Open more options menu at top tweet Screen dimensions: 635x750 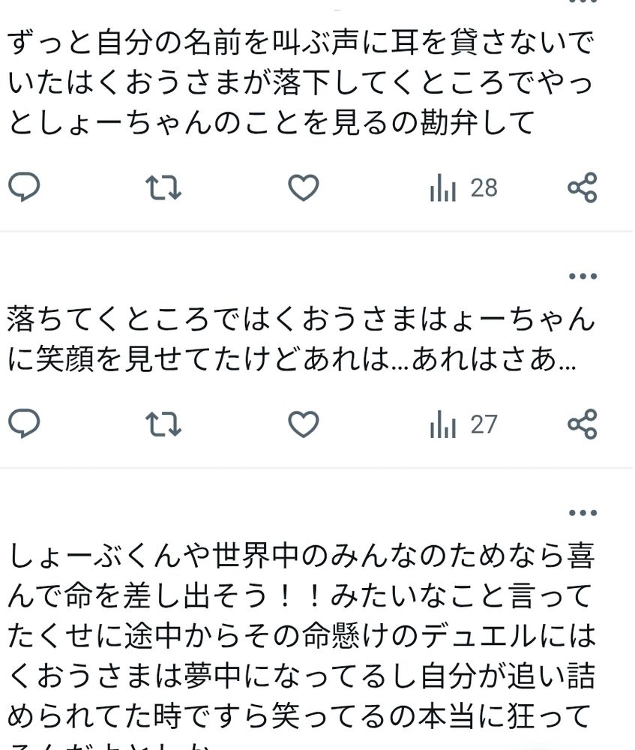583,1
